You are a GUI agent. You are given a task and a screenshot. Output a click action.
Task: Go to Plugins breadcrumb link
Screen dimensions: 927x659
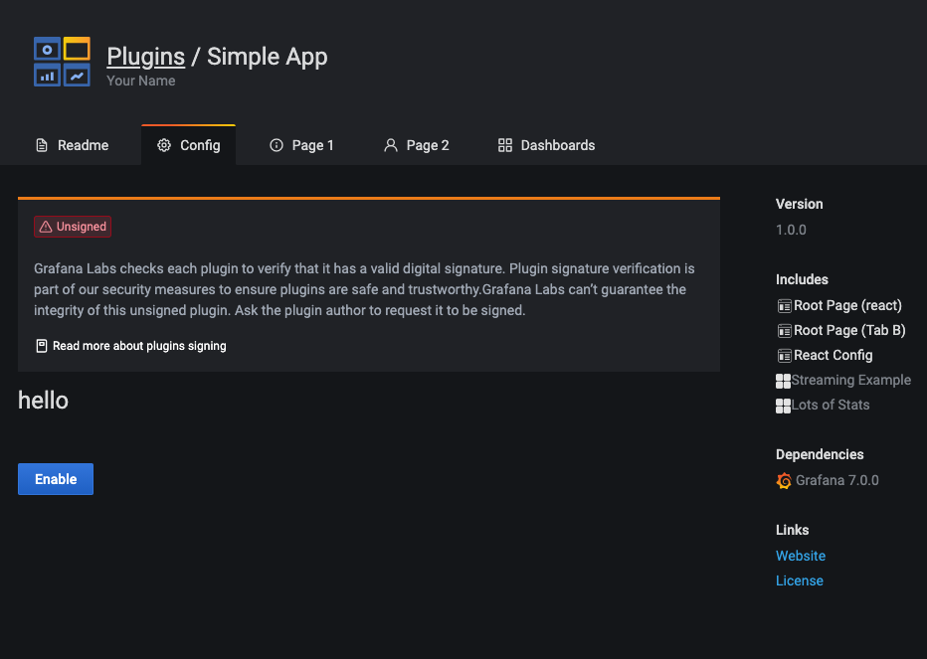click(x=145, y=57)
